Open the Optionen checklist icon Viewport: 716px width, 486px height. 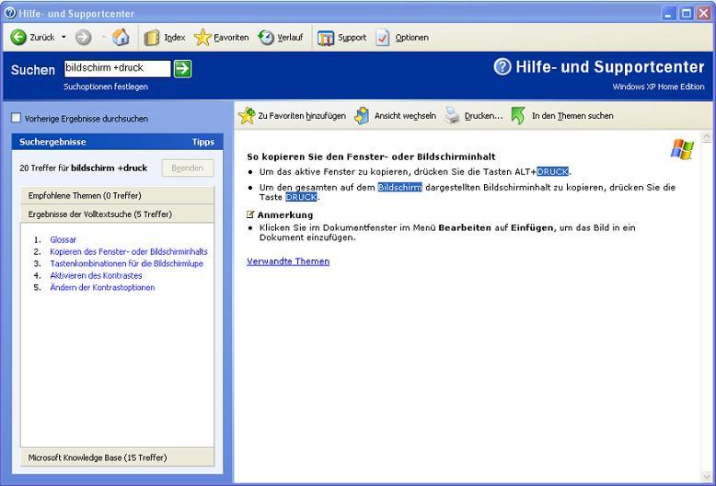[x=383, y=38]
